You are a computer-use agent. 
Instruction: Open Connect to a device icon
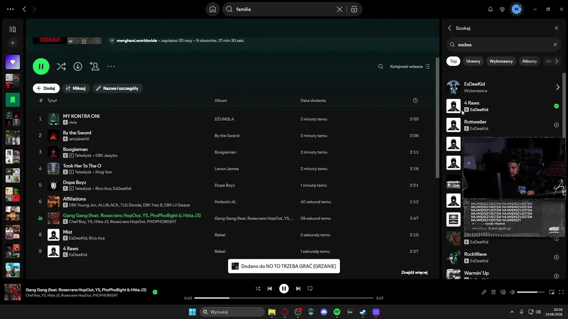(503, 292)
